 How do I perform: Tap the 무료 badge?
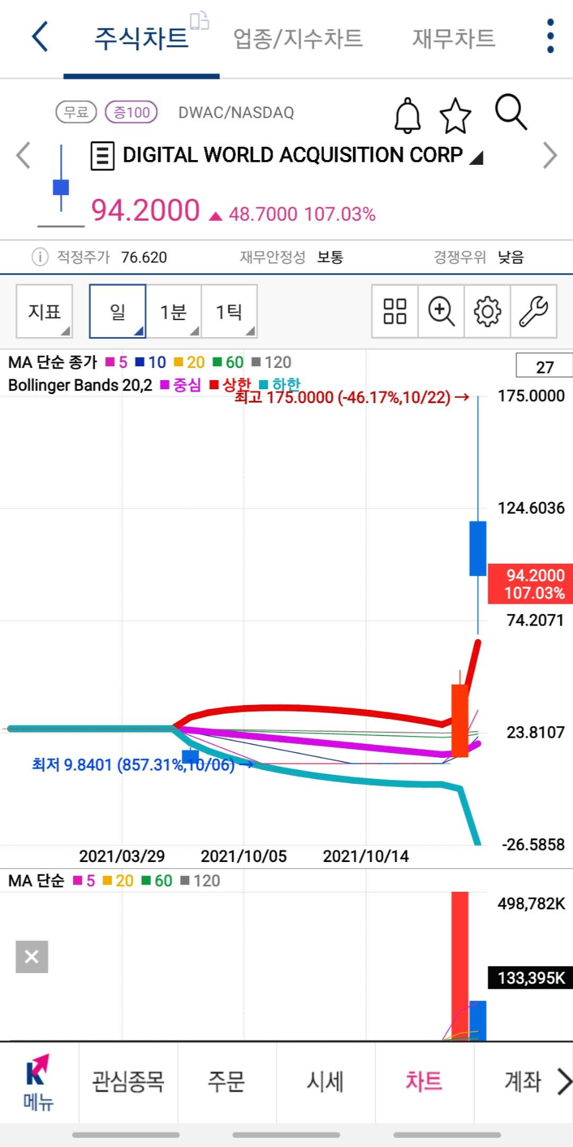(76, 112)
